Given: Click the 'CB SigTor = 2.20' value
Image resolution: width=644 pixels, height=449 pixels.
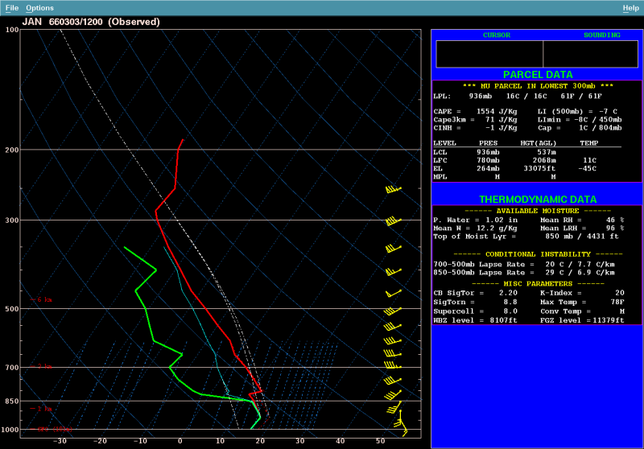Looking at the screenshot, I should pyautogui.click(x=475, y=293).
